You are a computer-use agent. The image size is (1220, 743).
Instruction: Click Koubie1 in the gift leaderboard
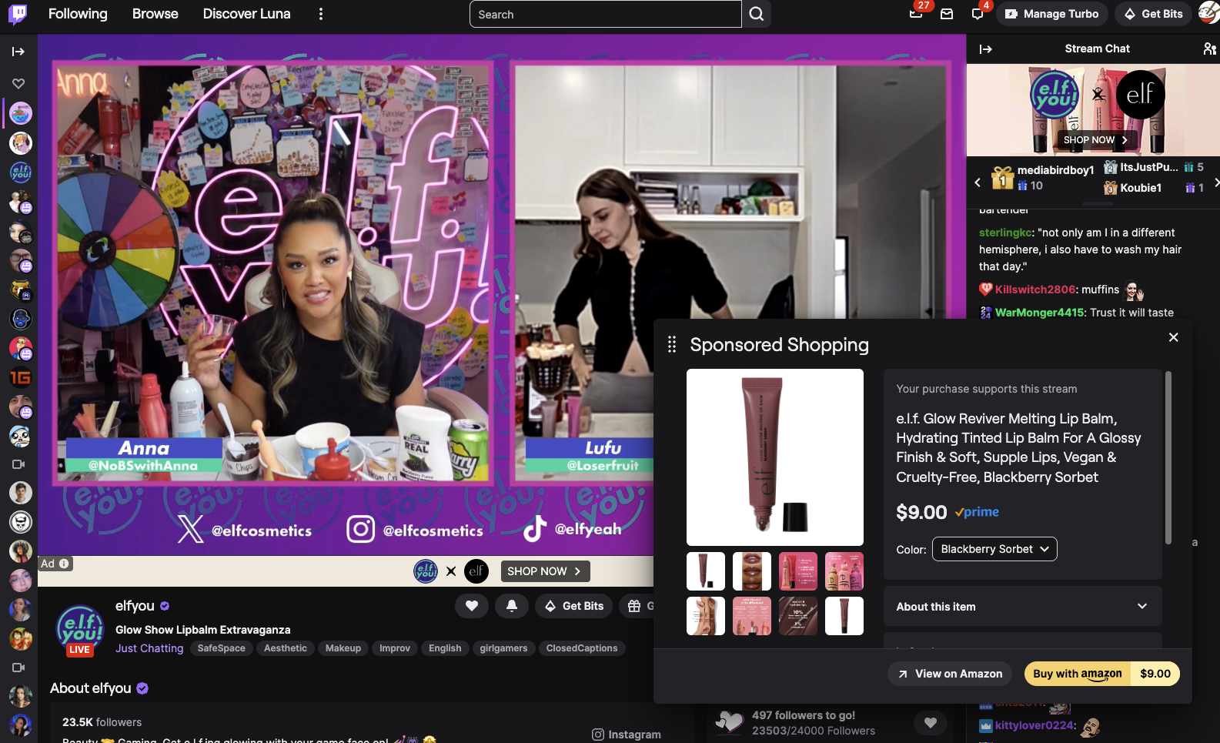coord(1141,188)
